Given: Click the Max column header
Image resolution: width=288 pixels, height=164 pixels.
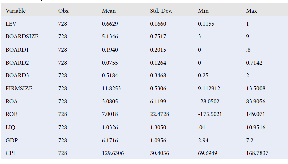Looking at the screenshot, I should click(251, 11).
